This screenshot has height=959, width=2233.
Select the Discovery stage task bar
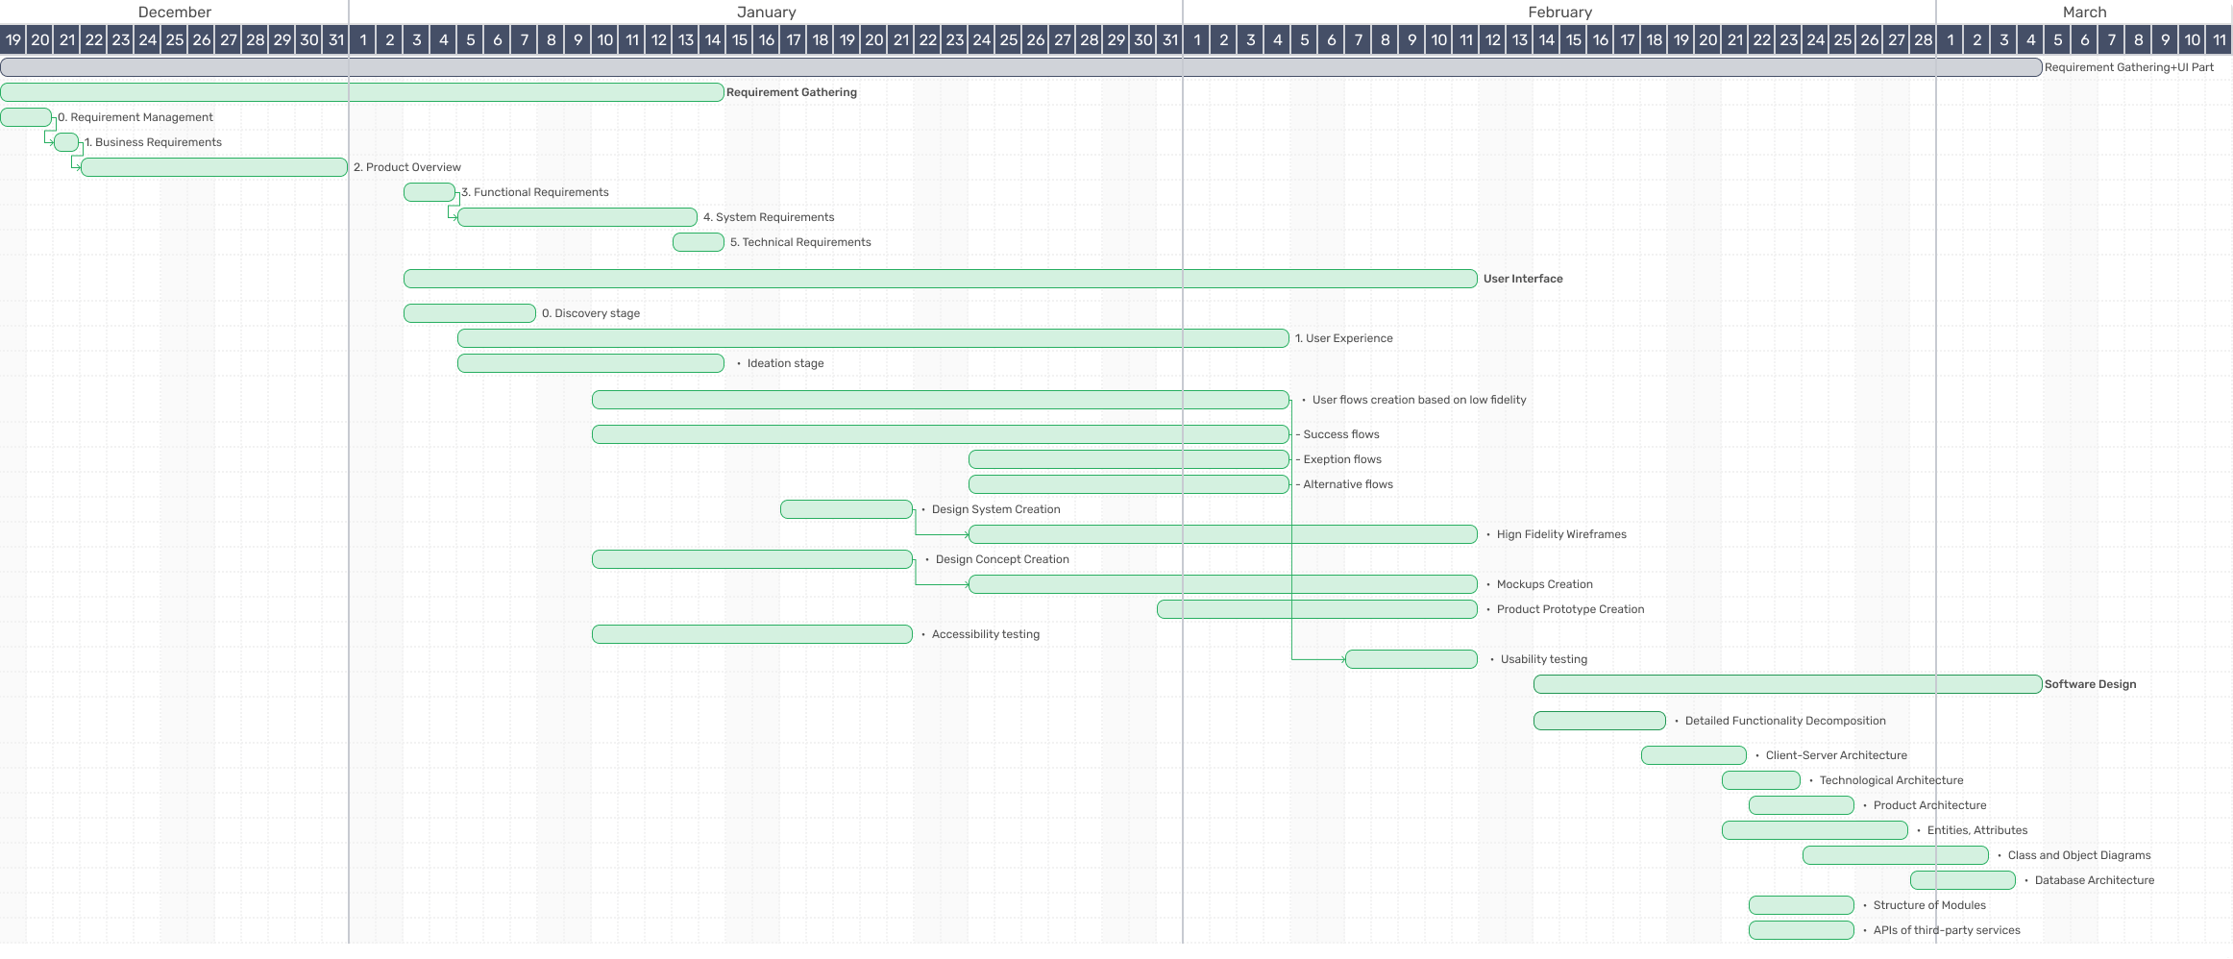coord(469,313)
